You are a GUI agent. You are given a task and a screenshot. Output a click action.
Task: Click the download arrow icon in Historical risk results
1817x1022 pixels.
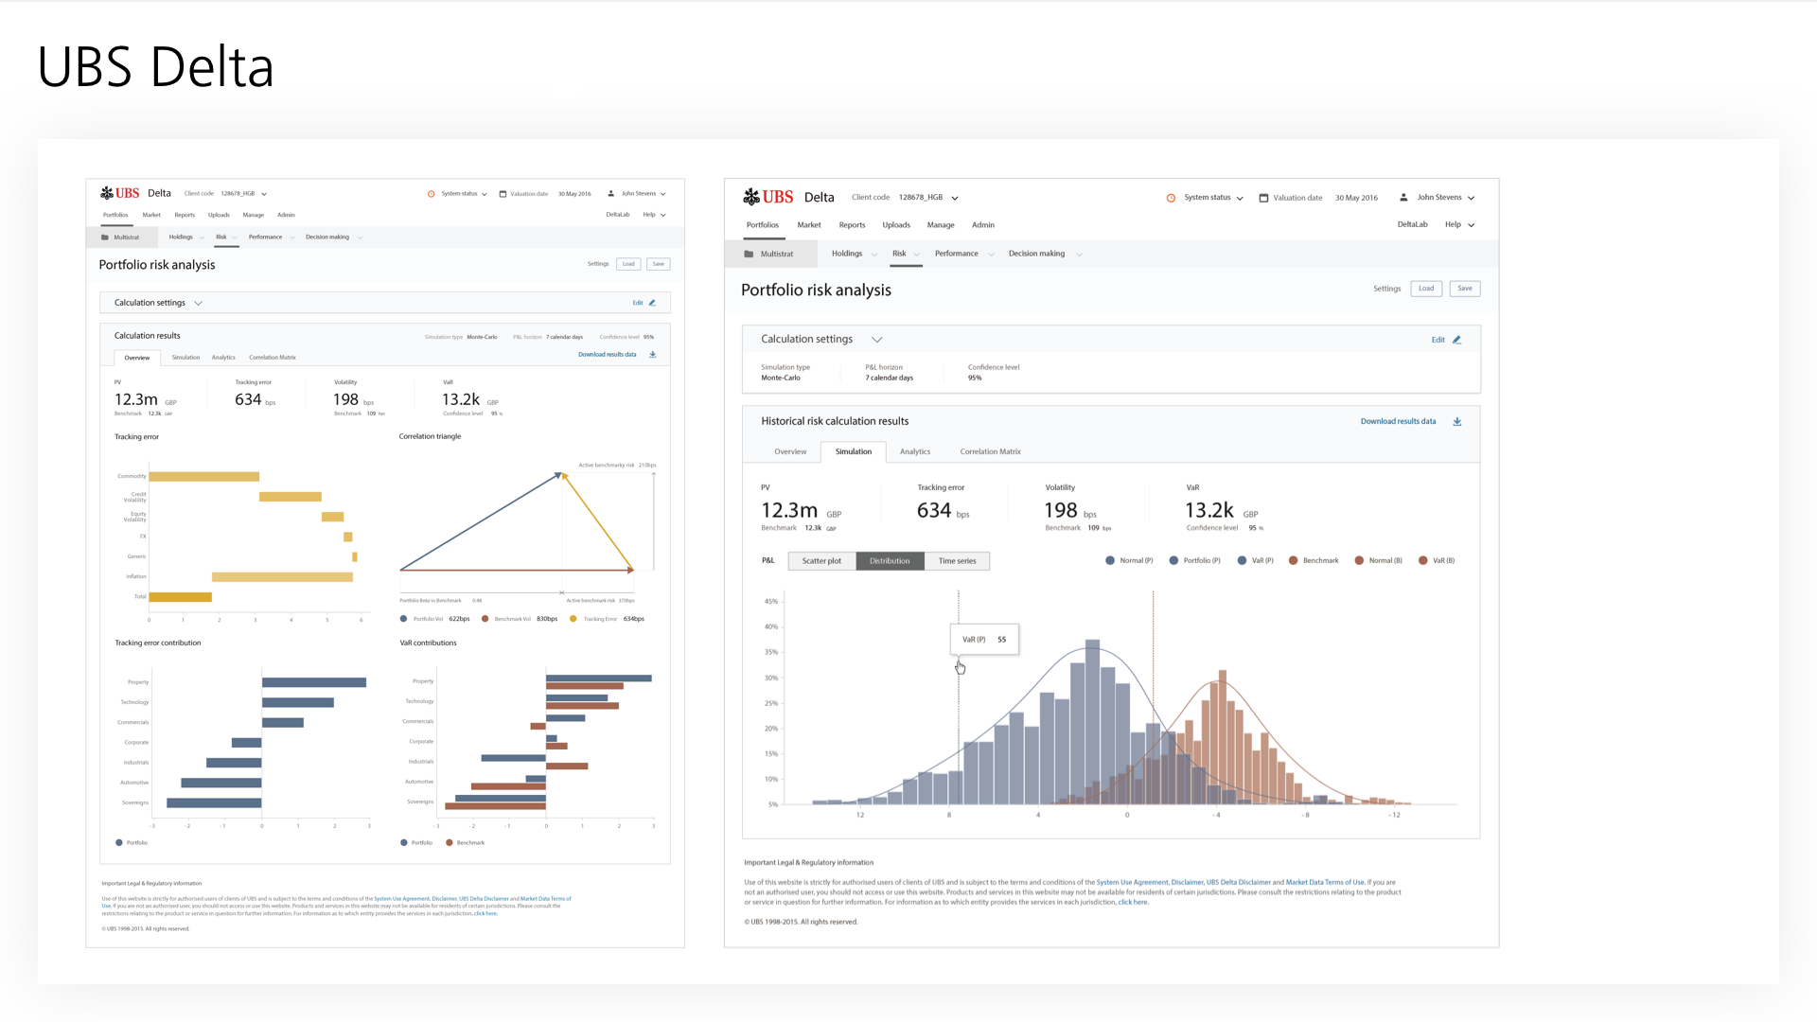click(1457, 422)
